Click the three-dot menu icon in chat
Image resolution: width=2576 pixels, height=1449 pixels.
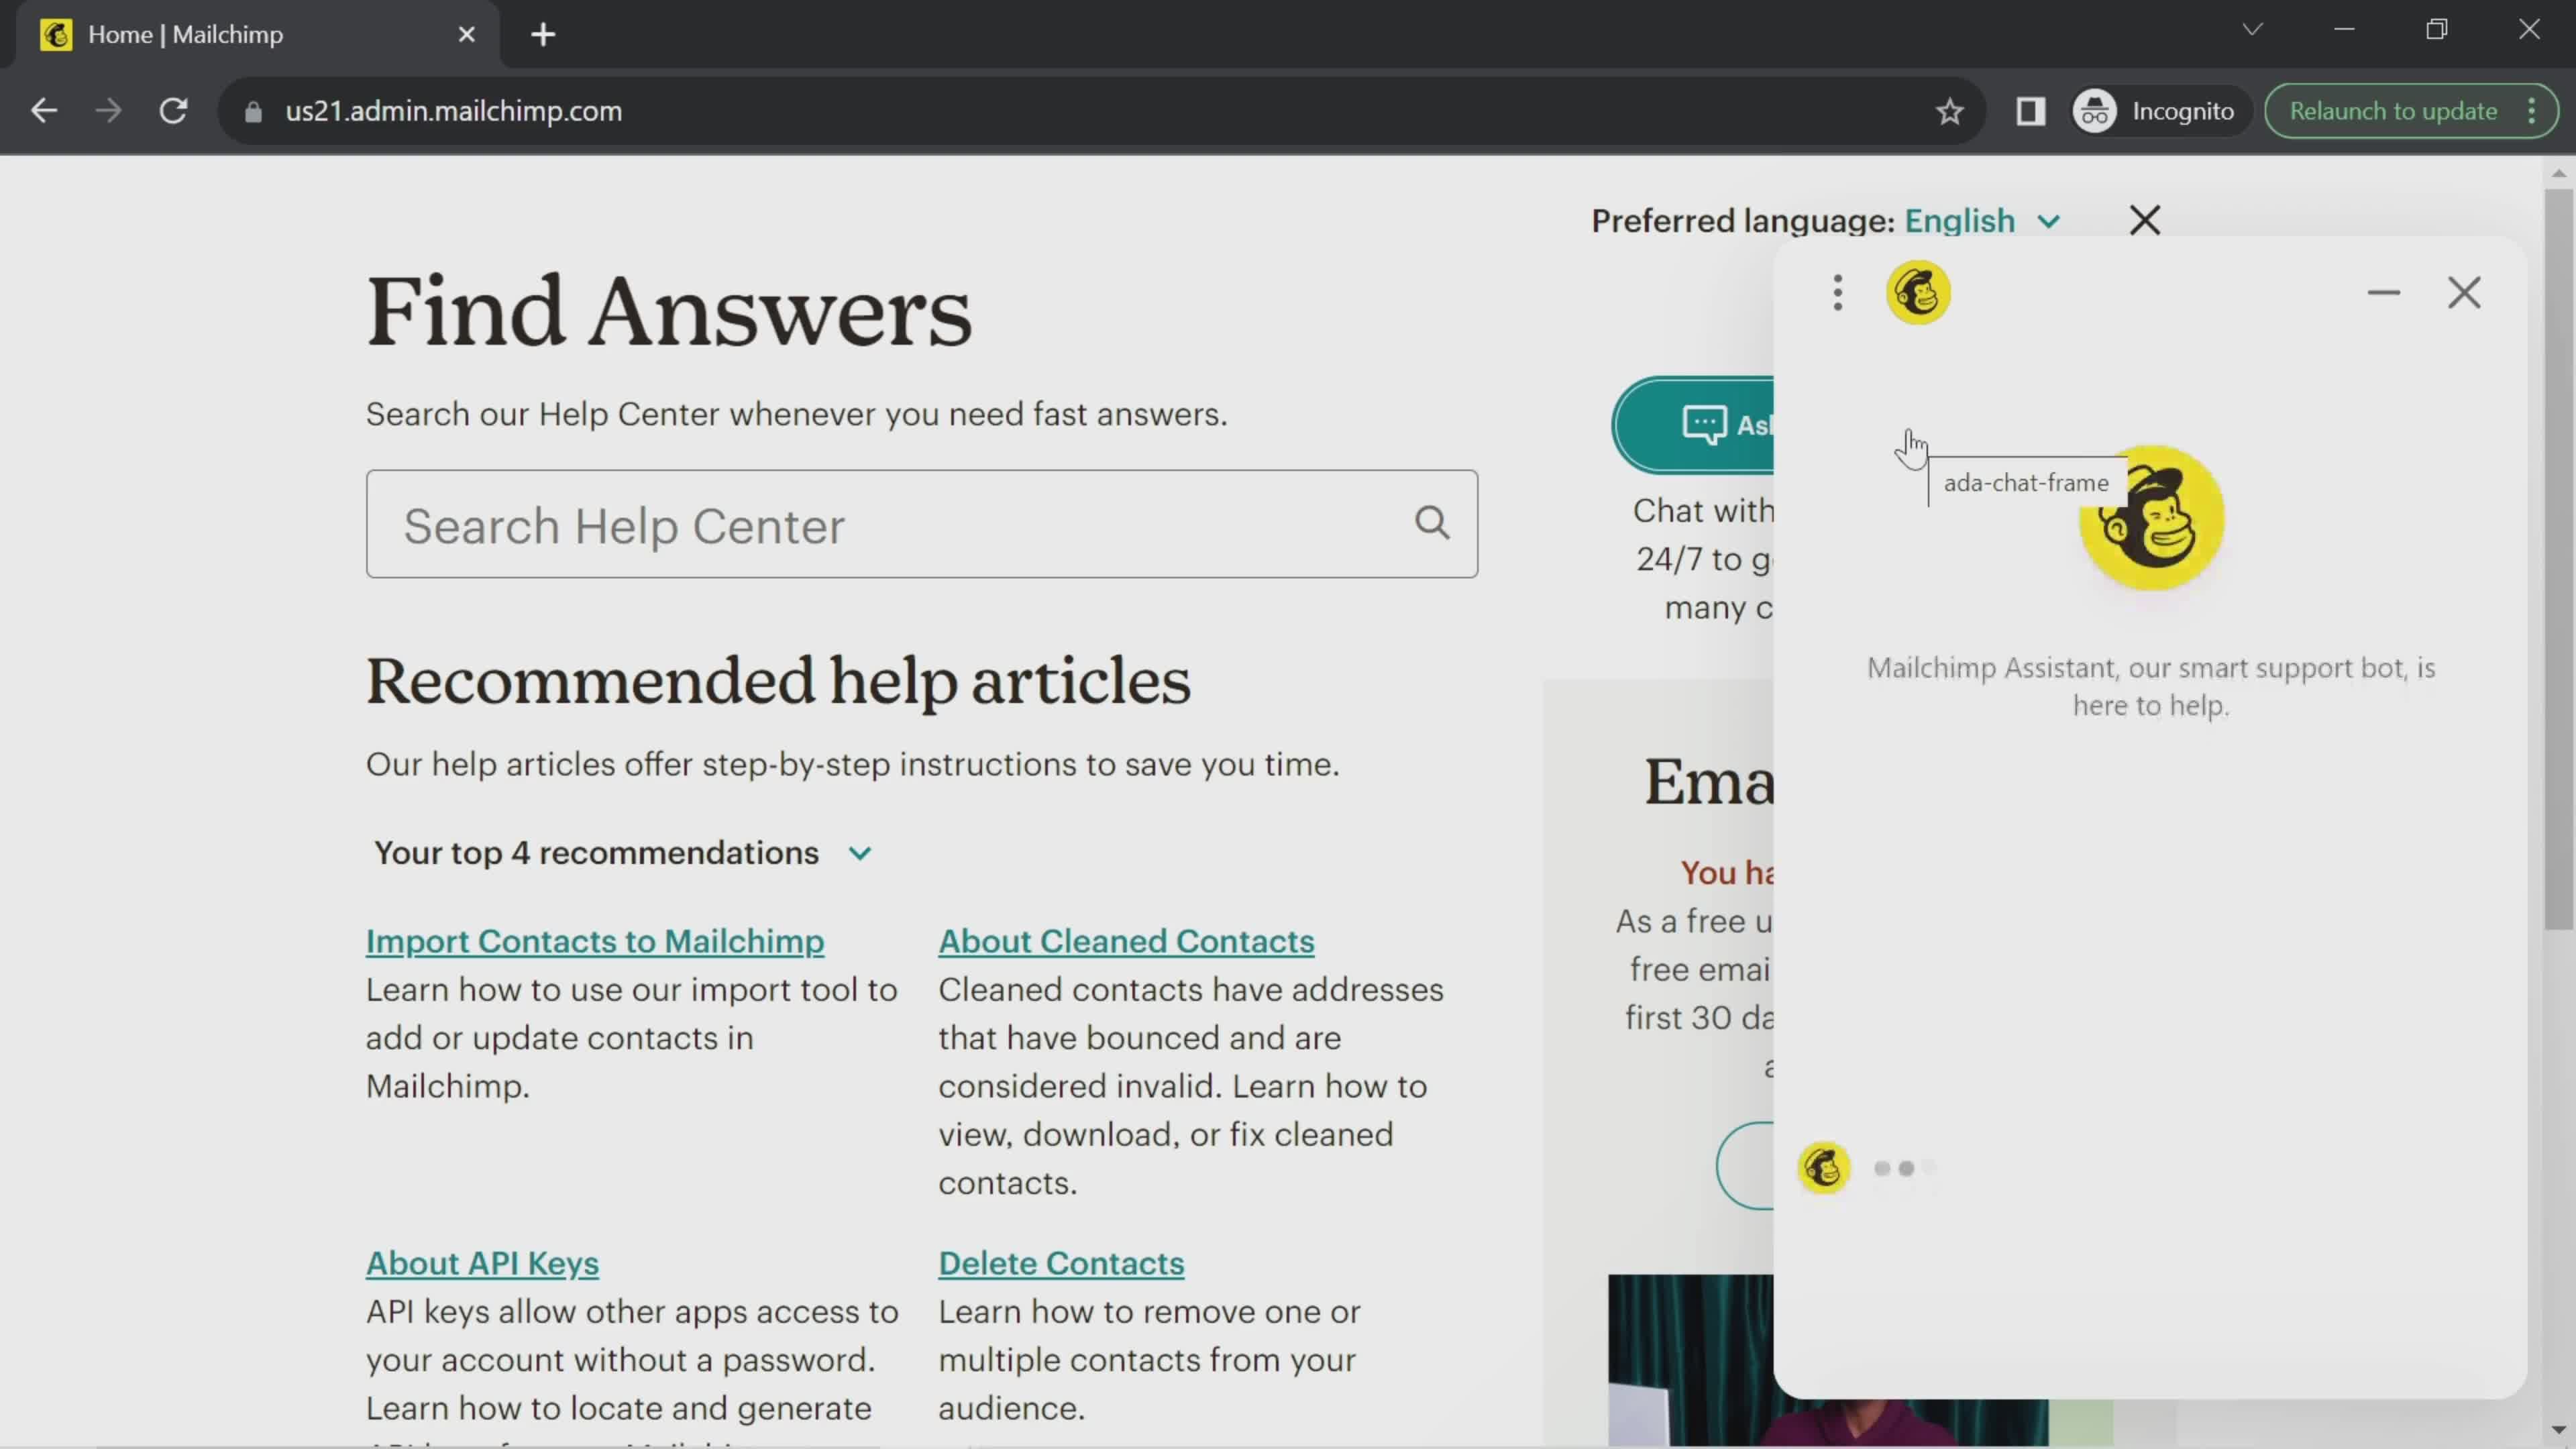pos(1838,292)
